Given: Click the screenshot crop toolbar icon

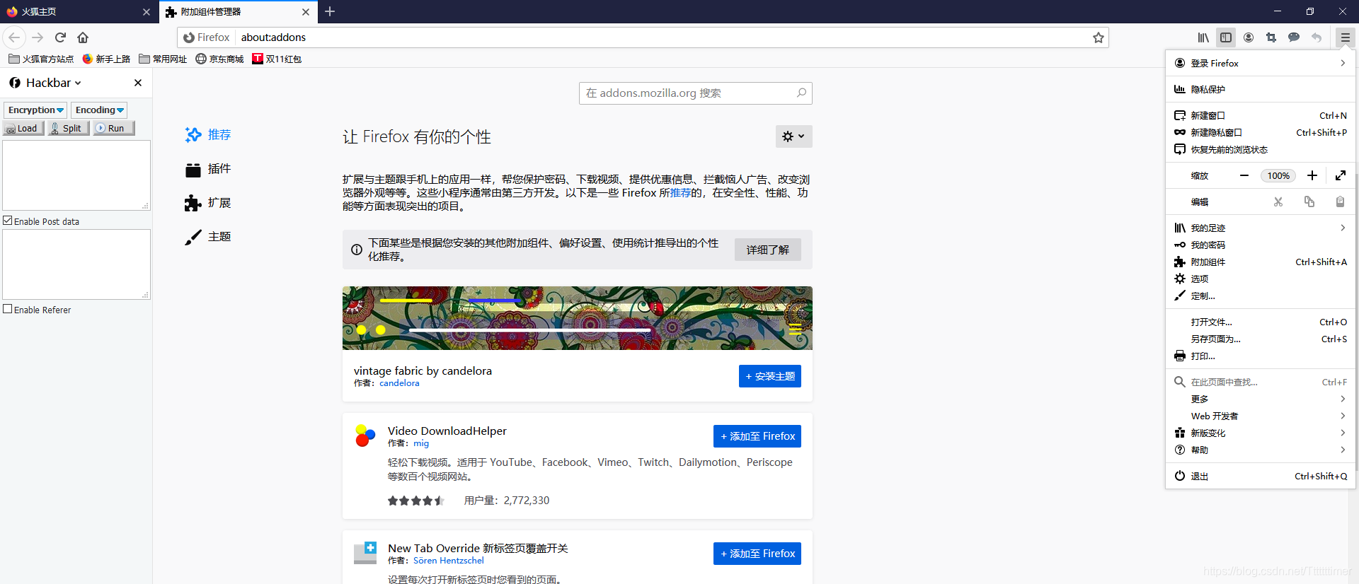Looking at the screenshot, I should pyautogui.click(x=1271, y=37).
